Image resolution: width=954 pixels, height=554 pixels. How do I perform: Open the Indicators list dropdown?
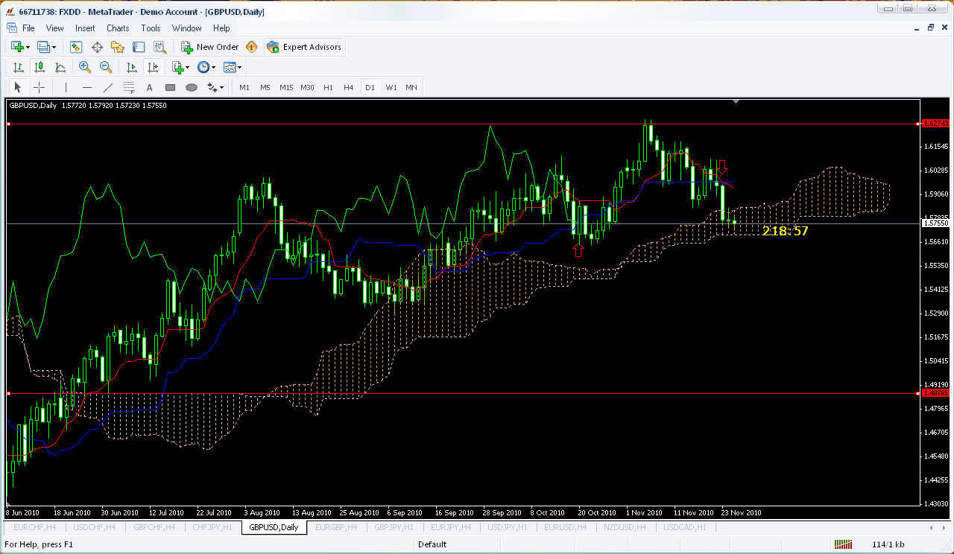(180, 67)
